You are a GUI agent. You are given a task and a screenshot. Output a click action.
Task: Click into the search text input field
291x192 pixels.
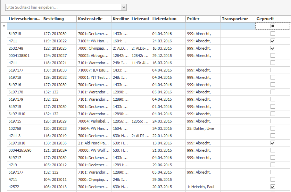pos(63,7)
